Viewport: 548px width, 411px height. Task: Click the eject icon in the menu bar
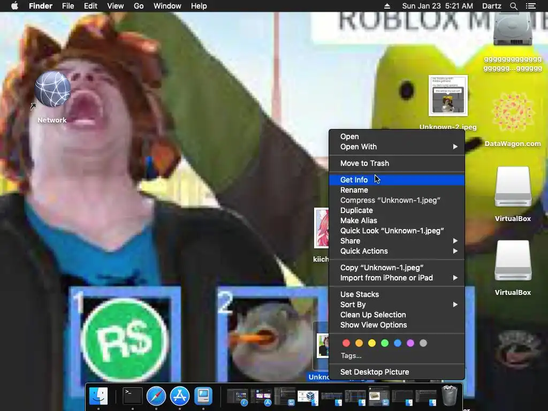[387, 6]
